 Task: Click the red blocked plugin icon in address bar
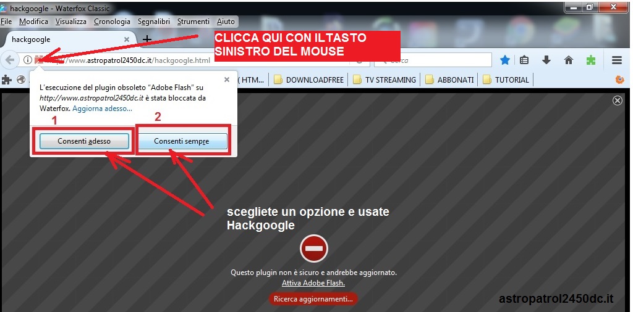point(39,60)
